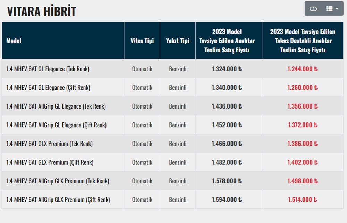Select AllGrip GL Elegance (Tek Renk) model
This screenshot has width=347, height=223.
[56, 106]
